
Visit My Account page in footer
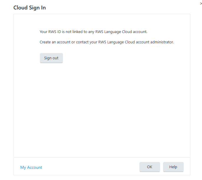(x=31, y=167)
